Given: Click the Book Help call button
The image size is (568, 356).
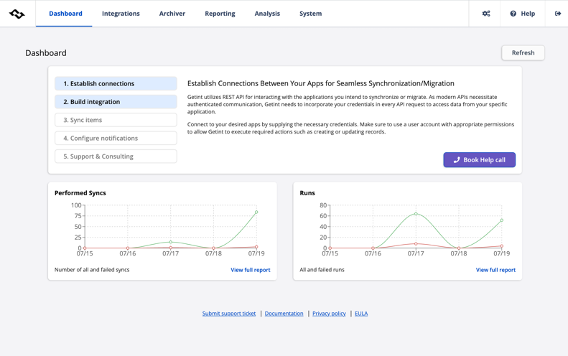Looking at the screenshot, I should coord(479,160).
